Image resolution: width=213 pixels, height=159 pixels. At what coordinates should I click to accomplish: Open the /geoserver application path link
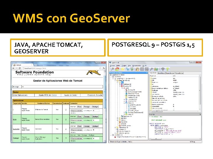(x=16, y=129)
